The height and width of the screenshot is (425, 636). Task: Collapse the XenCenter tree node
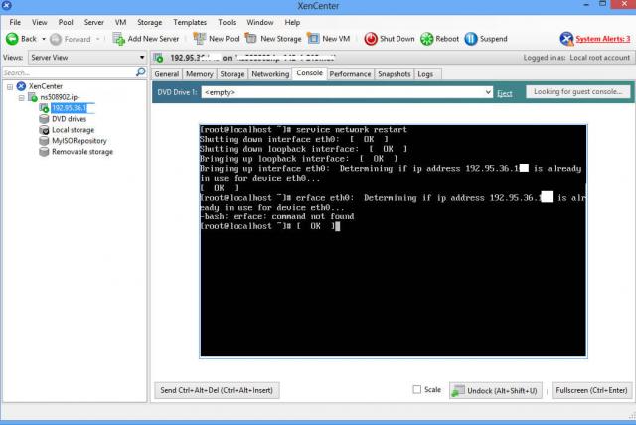point(10,86)
